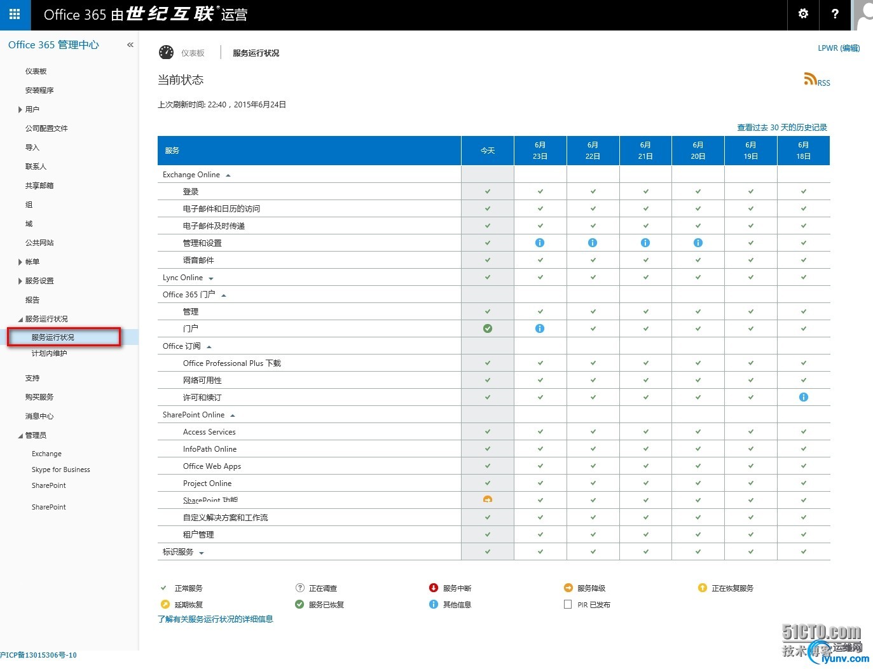Open 了解有关服务运行状况的详细信息 link
Viewport: 873px width, 669px height.
point(216,619)
